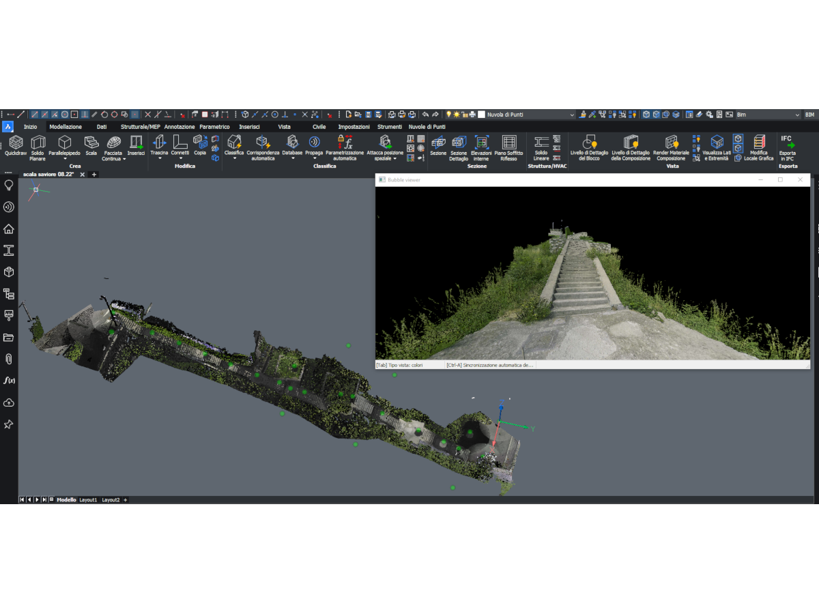Image resolution: width=819 pixels, height=614 pixels.
Task: Toggle the layer lock icon
Action: 465,115
